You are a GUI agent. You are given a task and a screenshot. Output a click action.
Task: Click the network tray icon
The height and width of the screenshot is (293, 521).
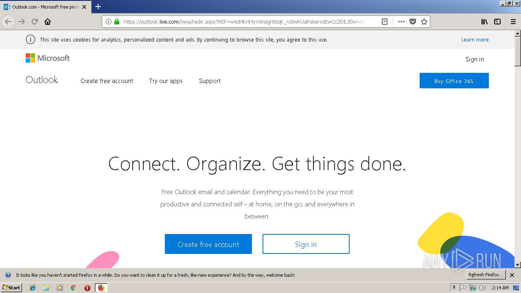click(473, 288)
